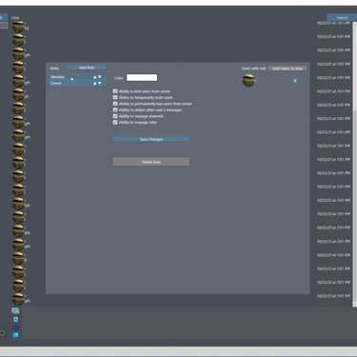Toggle ability to kick users from server

click(x=115, y=91)
